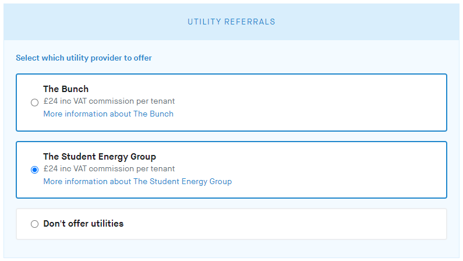Select The Bunch radio button

click(34, 103)
